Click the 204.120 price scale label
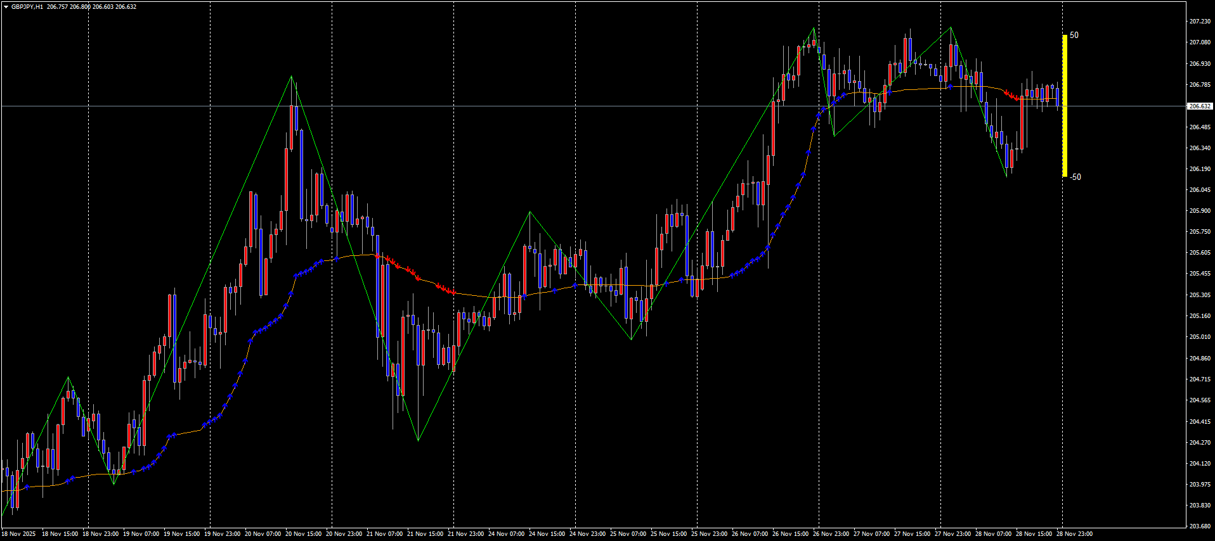The width and height of the screenshot is (1215, 541). (1199, 464)
